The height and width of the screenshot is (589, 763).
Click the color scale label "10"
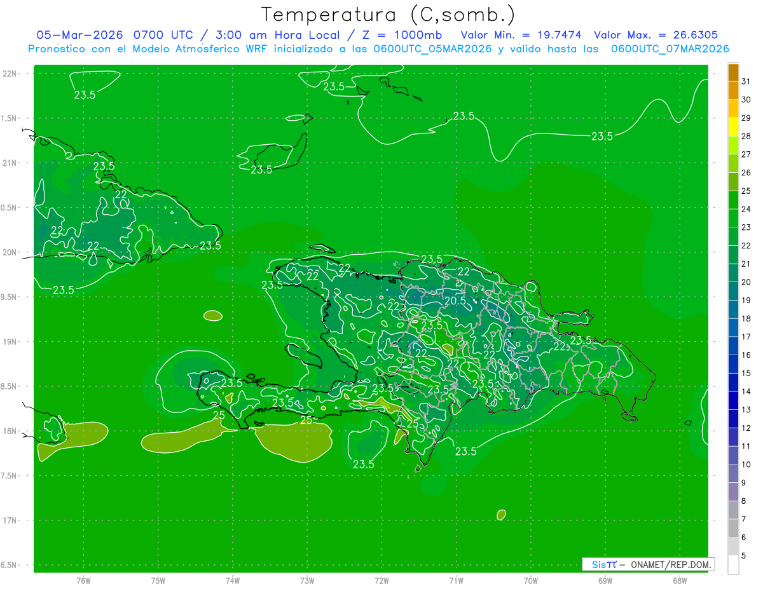(x=746, y=464)
